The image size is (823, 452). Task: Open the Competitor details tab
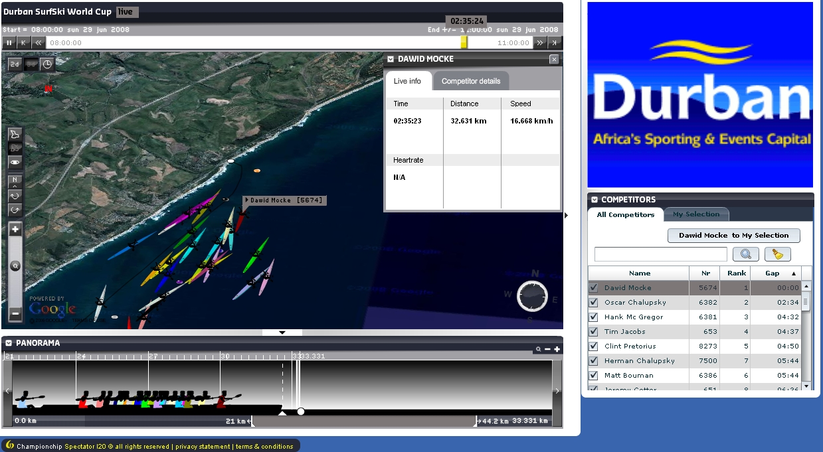(x=470, y=81)
